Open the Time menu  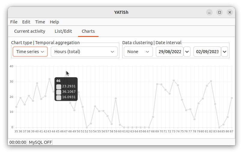(x=40, y=22)
